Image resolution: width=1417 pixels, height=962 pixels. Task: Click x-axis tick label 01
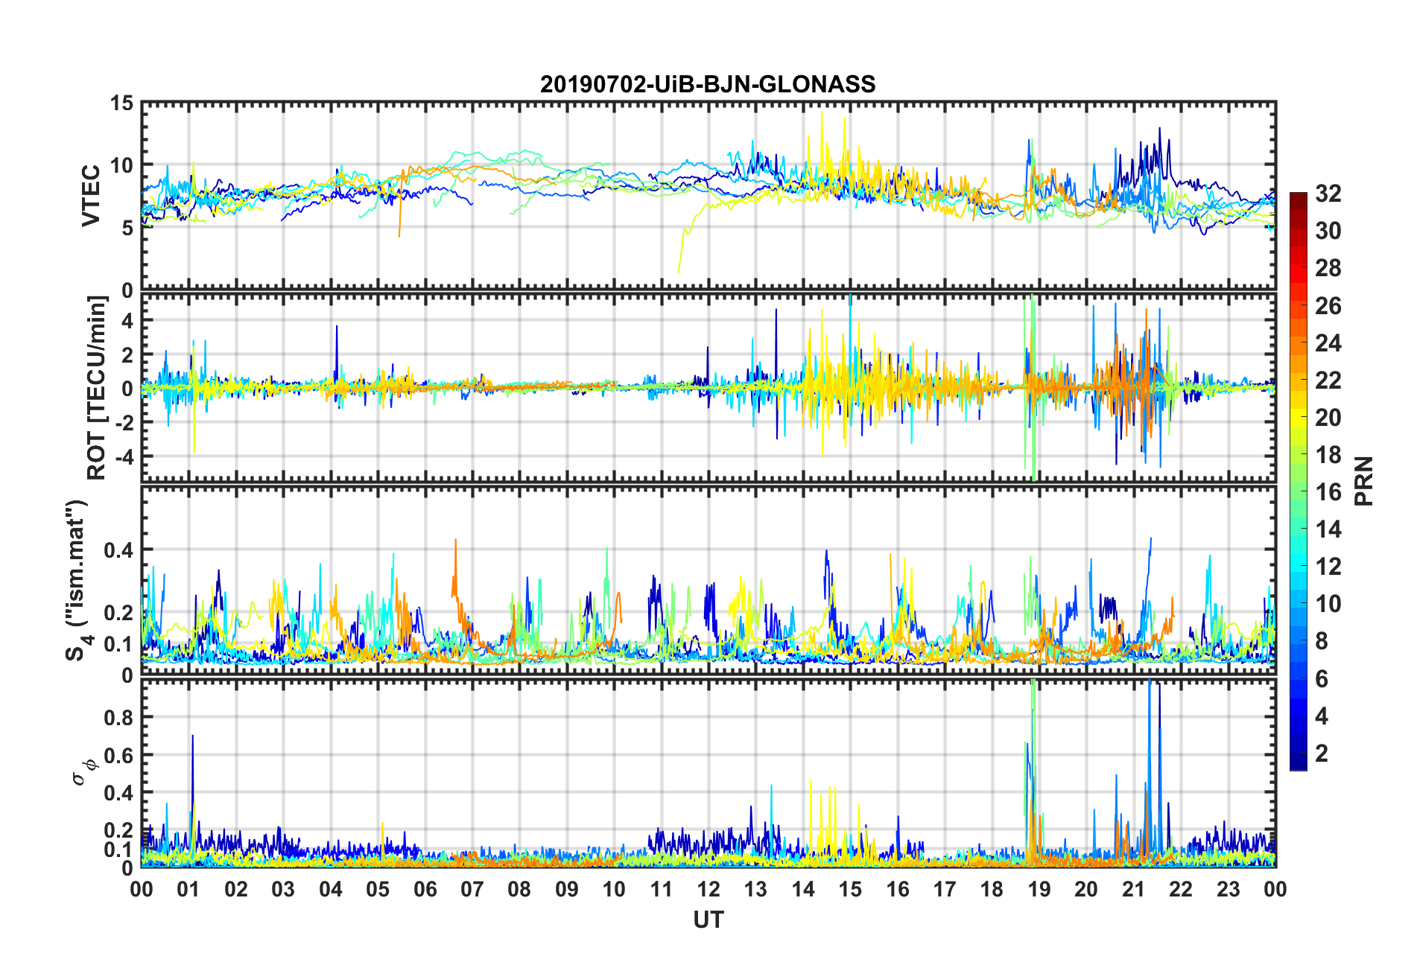[x=188, y=889]
